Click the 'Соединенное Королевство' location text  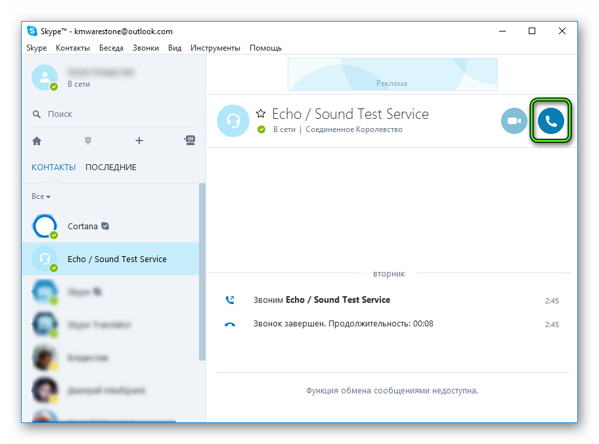(x=354, y=129)
